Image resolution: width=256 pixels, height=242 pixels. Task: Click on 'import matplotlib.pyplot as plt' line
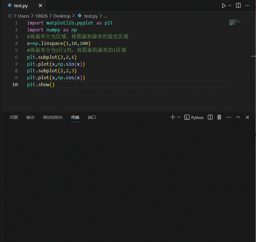pos(70,23)
